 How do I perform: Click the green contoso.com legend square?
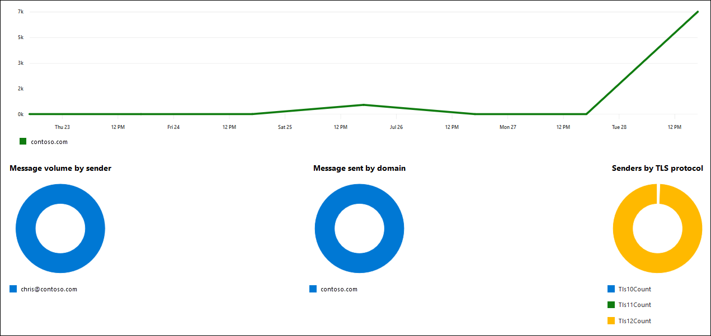(x=23, y=141)
